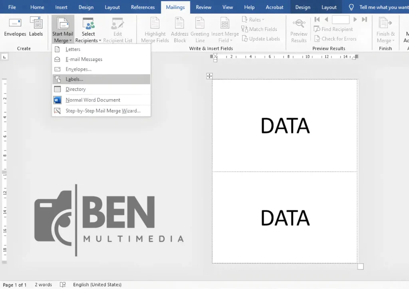Open the Start Mail Merge dropdown
Viewport: 409px width, 289px height.
pos(63,40)
